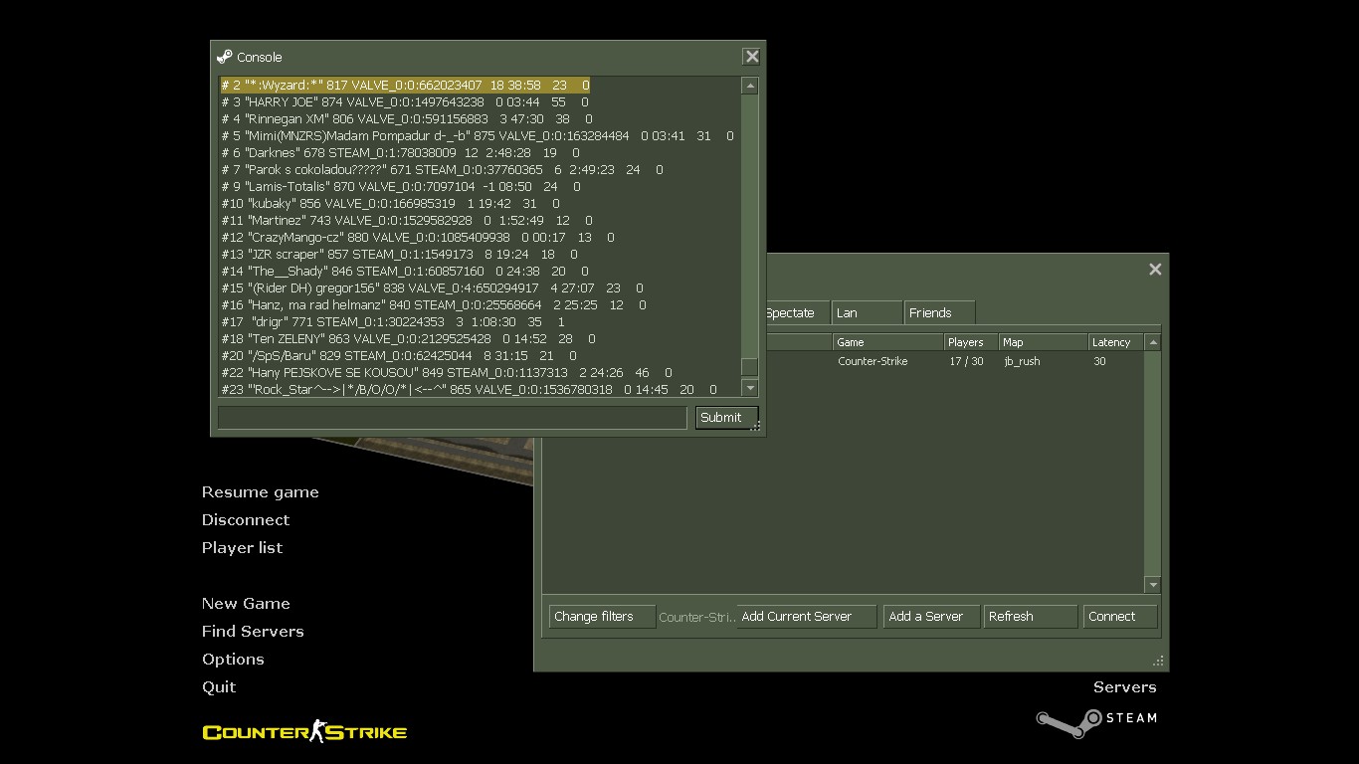The image size is (1359, 764).
Task: Select console line "CrazyMango-cz"
Action: click(418, 238)
